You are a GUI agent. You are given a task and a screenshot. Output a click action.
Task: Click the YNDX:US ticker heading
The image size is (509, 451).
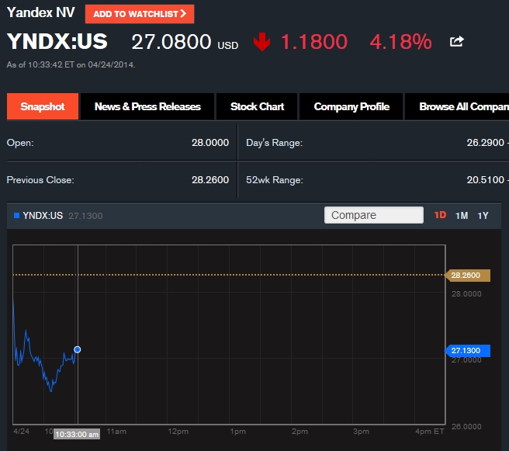coord(57,42)
